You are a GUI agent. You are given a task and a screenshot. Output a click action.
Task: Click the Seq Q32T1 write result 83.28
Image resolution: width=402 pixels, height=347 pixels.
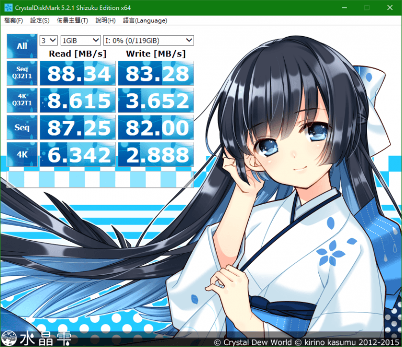[x=156, y=73]
